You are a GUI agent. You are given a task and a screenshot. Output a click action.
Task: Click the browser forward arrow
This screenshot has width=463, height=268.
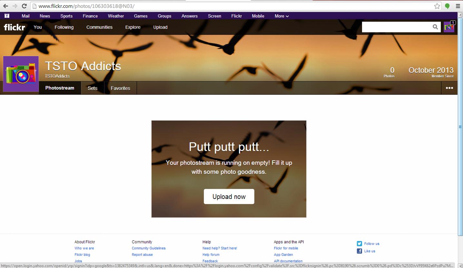[x=15, y=6]
